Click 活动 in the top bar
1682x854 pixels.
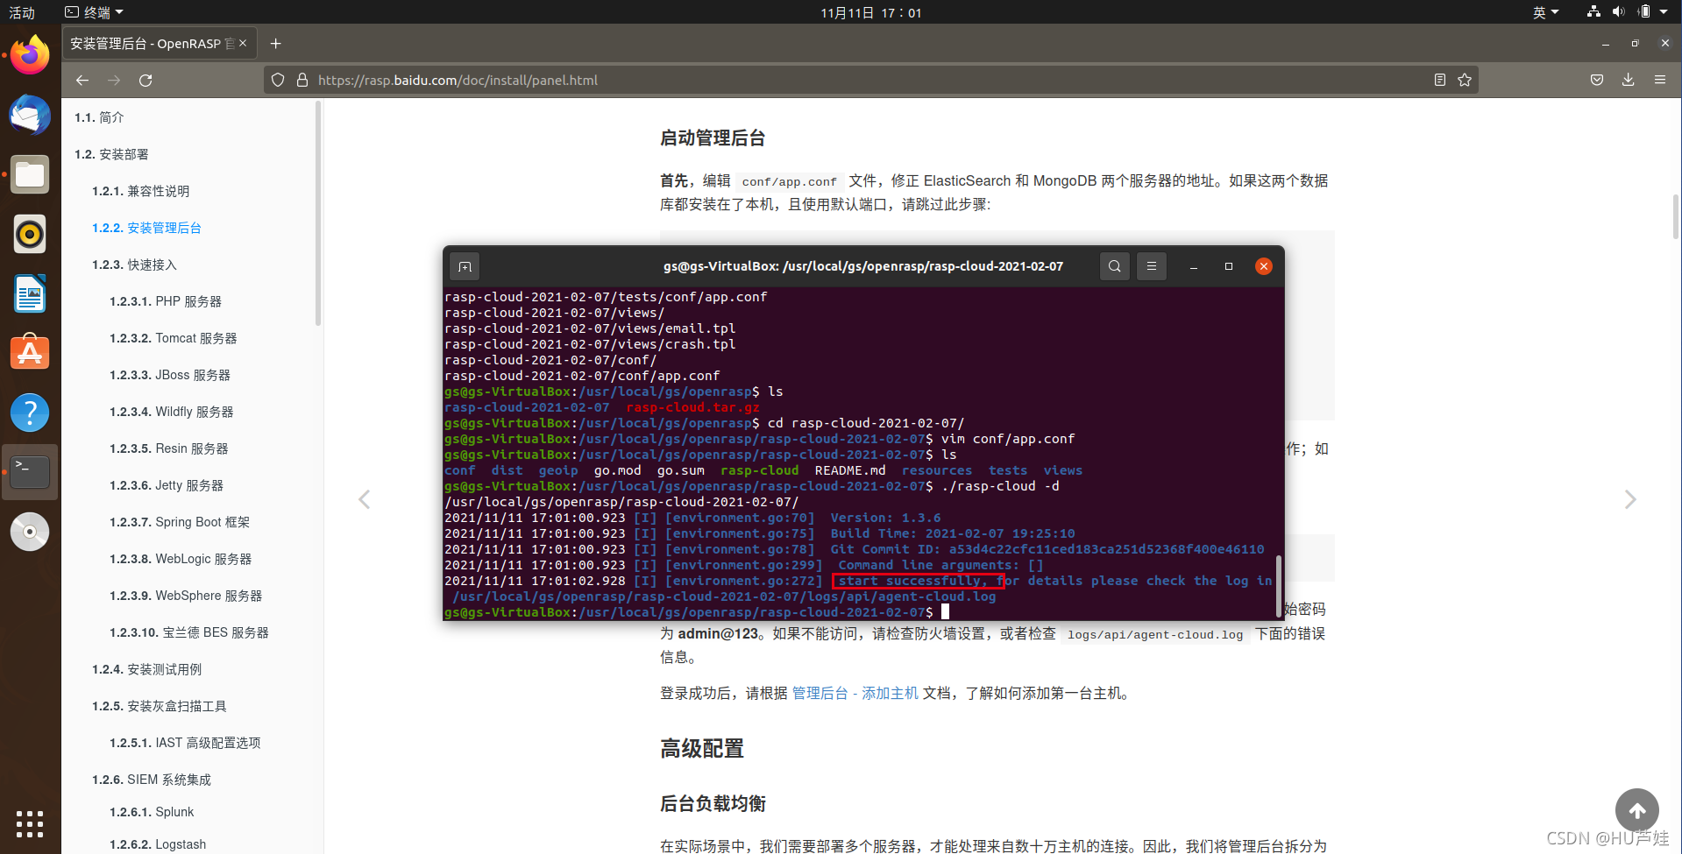tap(21, 11)
